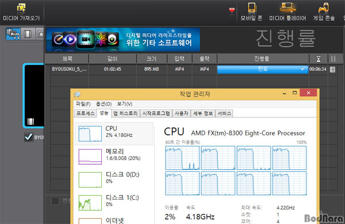Click the 4.22GHz maximum speed value
This screenshot has height=224, width=345.
285,207
